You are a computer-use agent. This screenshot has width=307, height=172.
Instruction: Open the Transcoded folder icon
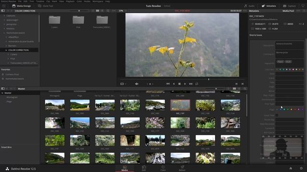(102, 20)
